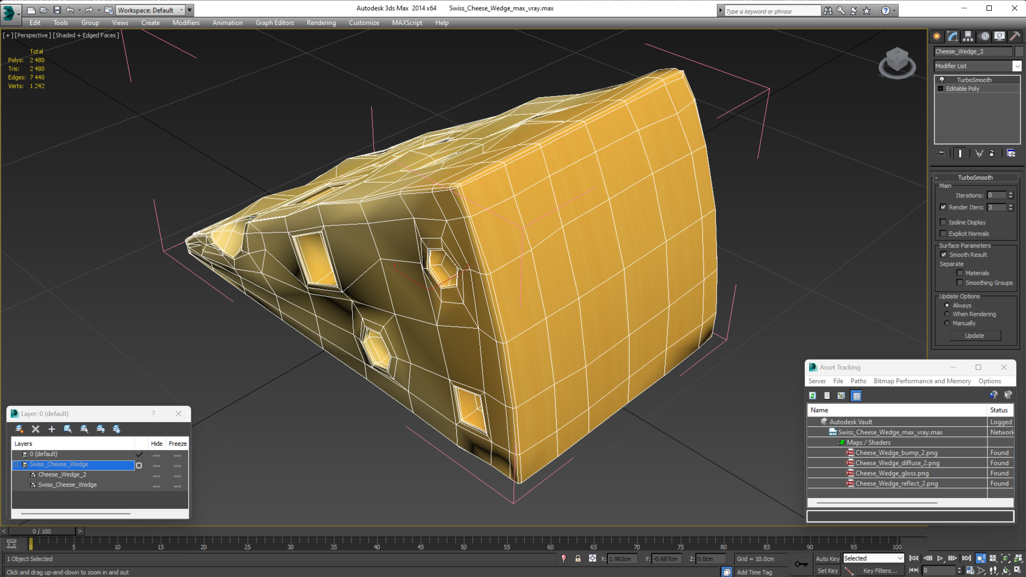Enable Isoline Display checkbox

pyautogui.click(x=943, y=221)
